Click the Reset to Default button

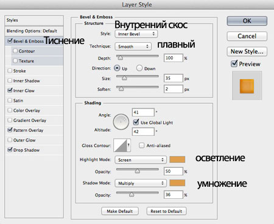[x=166, y=211]
